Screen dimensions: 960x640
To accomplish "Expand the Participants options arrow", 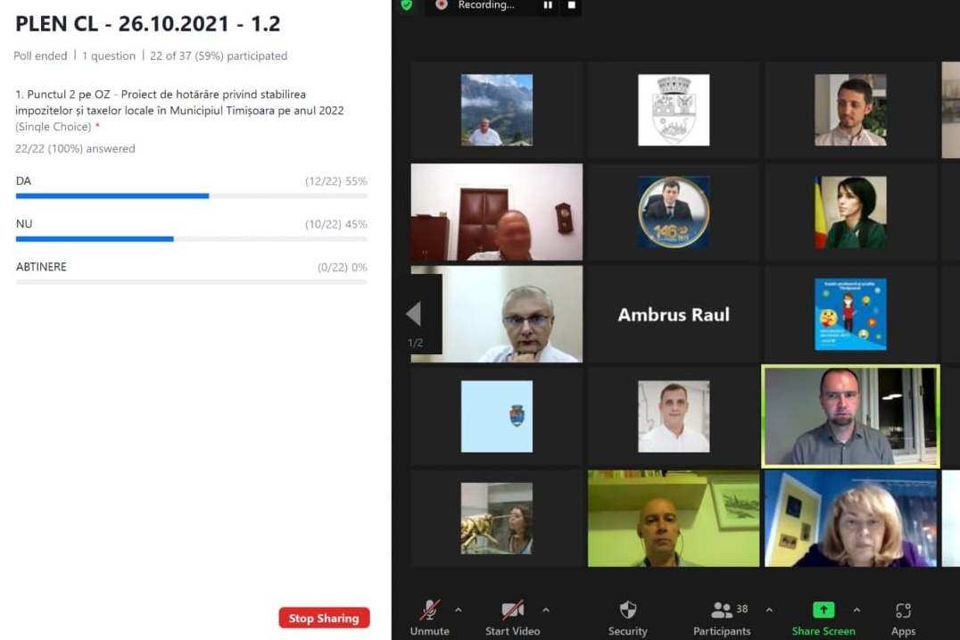I will [x=769, y=611].
